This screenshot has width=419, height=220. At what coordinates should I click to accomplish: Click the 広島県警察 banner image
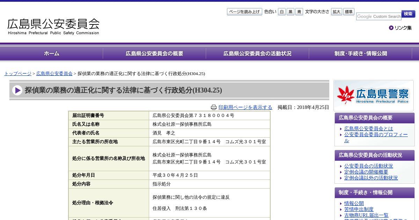coord(374,96)
